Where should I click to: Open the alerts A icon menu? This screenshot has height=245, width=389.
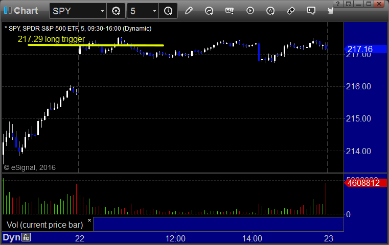point(270,11)
